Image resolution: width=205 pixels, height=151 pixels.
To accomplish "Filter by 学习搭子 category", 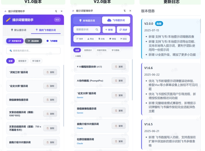I will (36, 61).
